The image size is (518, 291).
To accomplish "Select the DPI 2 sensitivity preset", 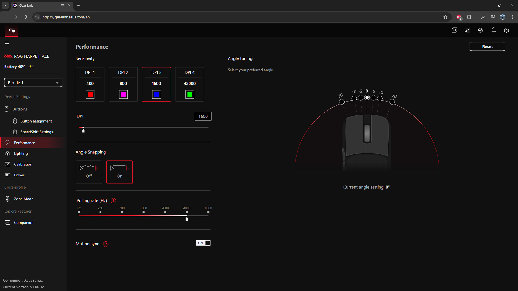I will [x=123, y=84].
